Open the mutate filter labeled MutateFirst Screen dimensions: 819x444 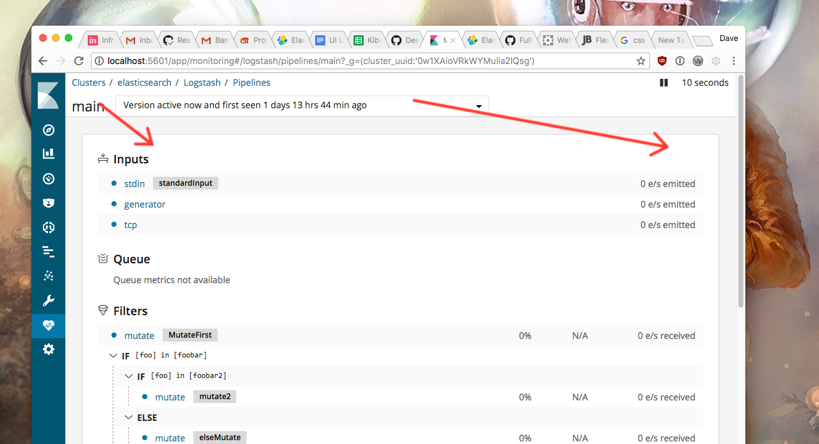tap(140, 336)
